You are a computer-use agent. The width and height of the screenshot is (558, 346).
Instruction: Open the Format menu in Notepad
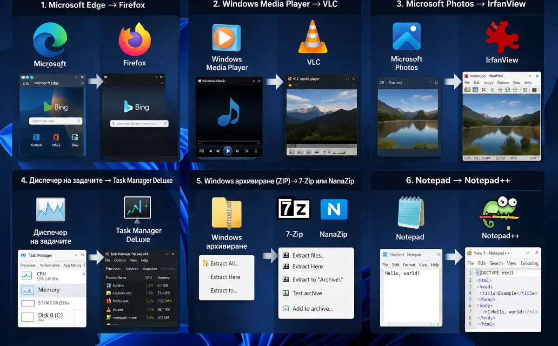coord(409,265)
